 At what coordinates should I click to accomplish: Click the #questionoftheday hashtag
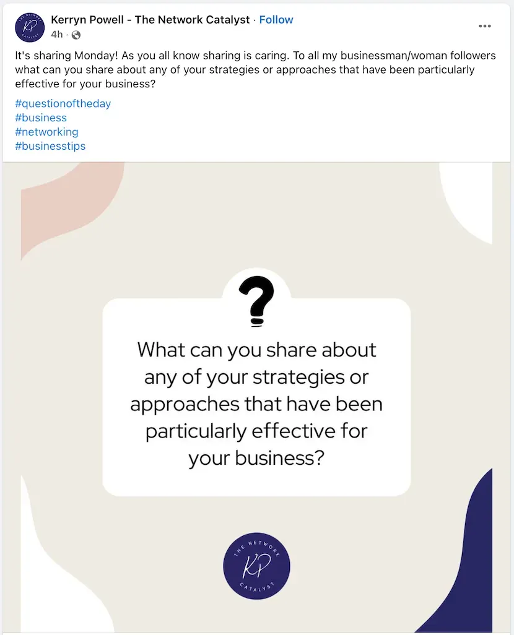point(63,103)
